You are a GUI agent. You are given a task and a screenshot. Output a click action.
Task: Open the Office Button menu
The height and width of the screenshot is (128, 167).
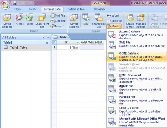(x=5, y=5)
